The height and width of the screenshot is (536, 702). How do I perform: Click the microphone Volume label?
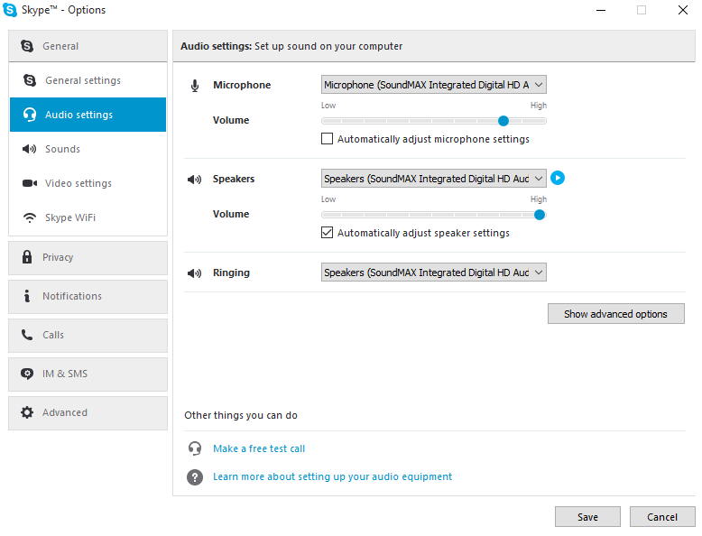click(x=231, y=120)
